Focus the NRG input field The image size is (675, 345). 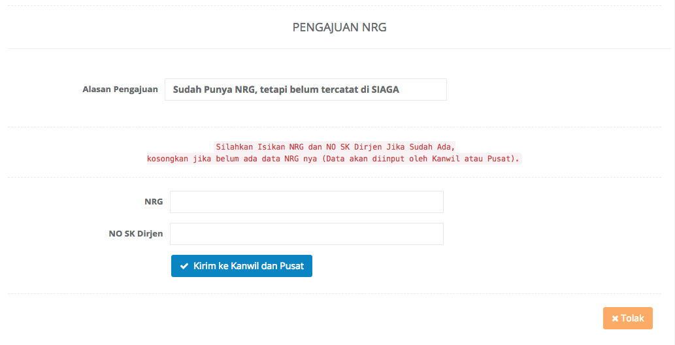(x=306, y=202)
